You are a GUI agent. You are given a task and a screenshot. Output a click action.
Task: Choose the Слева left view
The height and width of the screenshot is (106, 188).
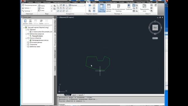click(41, 11)
